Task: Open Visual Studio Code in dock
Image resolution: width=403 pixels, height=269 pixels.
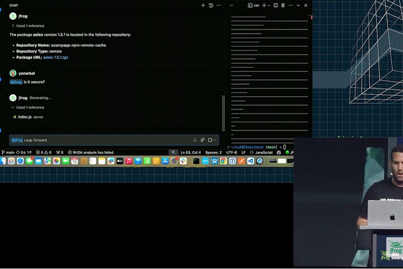Action: click(x=251, y=161)
